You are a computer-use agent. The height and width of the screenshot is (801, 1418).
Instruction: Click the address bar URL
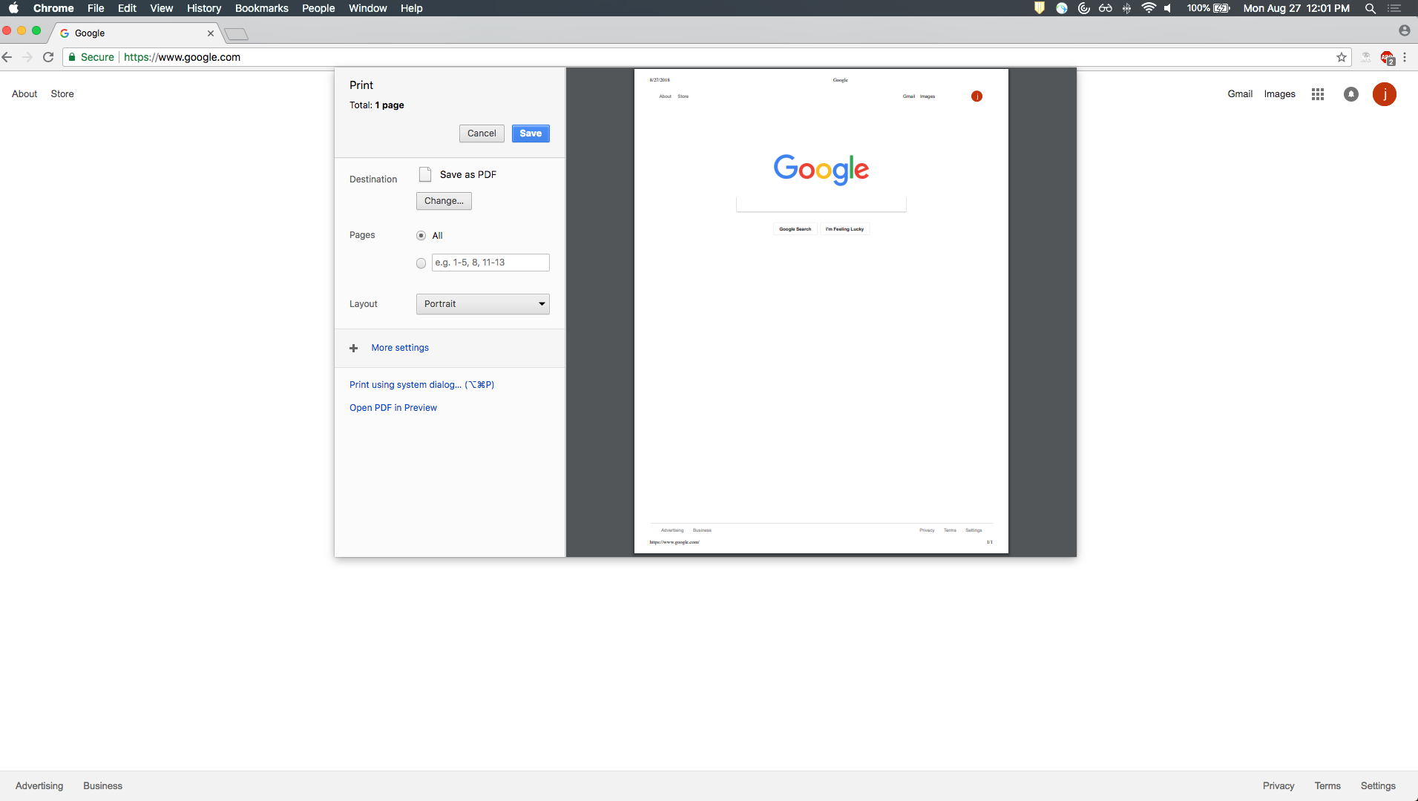pos(182,57)
